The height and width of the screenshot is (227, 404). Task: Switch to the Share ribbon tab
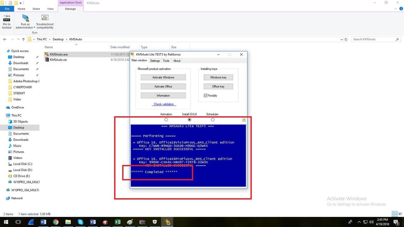pos(36,9)
